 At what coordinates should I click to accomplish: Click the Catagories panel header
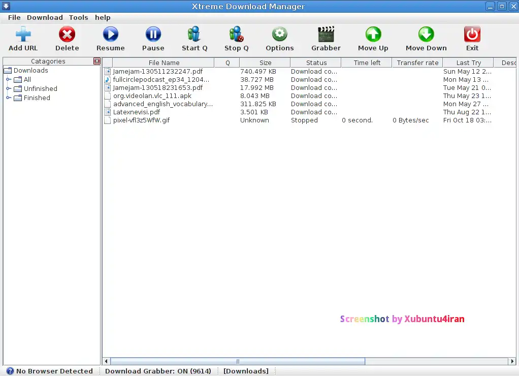pyautogui.click(x=48, y=61)
